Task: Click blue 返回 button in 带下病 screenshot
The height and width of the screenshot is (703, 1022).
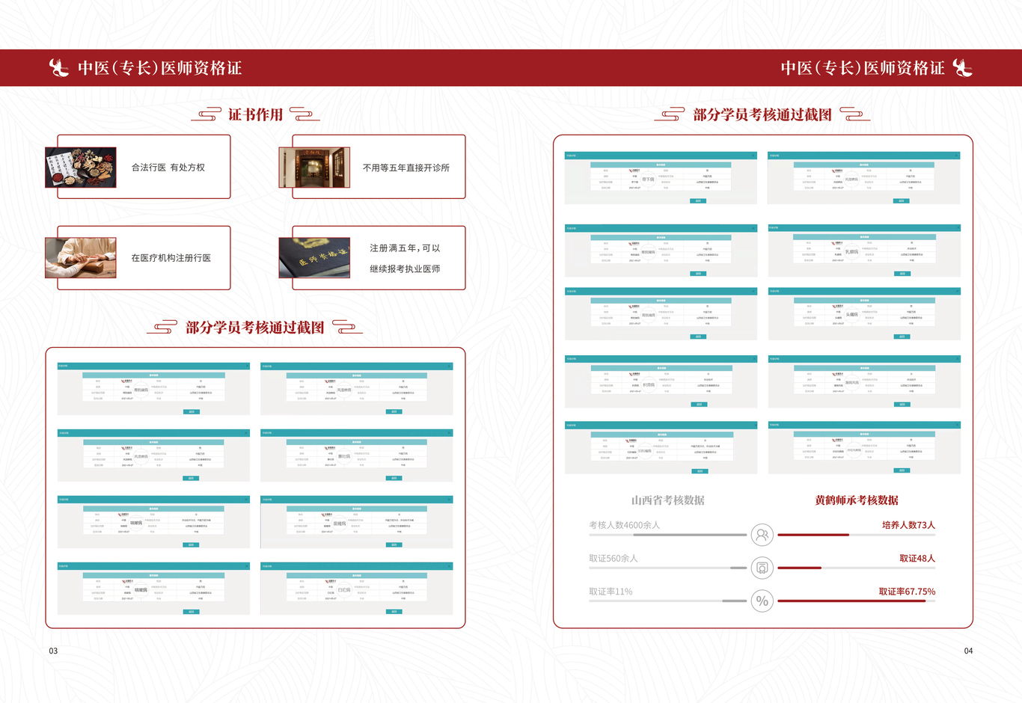Action: point(698,200)
